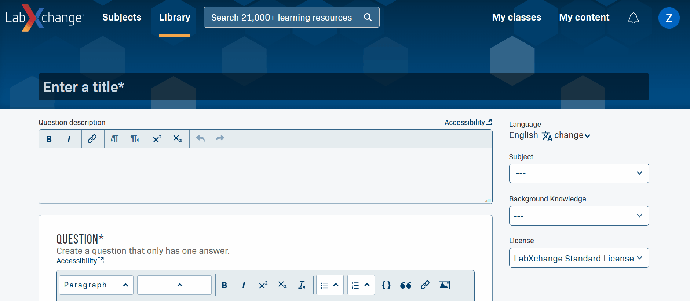Open My content
690x301 pixels.
click(x=584, y=17)
